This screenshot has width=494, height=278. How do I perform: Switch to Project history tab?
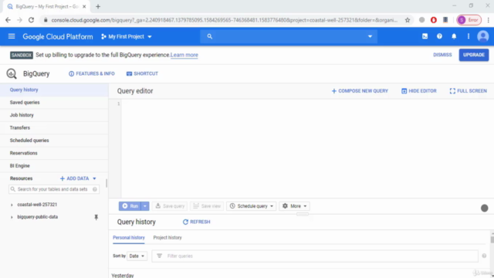pyautogui.click(x=167, y=238)
